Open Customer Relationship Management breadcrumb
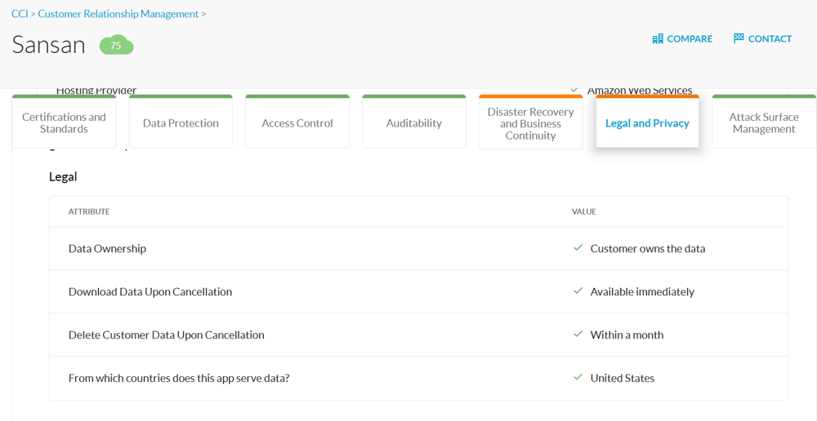This screenshot has width=817, height=421. point(118,14)
